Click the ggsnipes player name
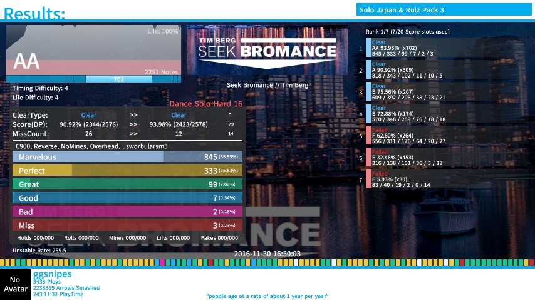Image resolution: width=535 pixels, height=300 pixels. click(52, 274)
